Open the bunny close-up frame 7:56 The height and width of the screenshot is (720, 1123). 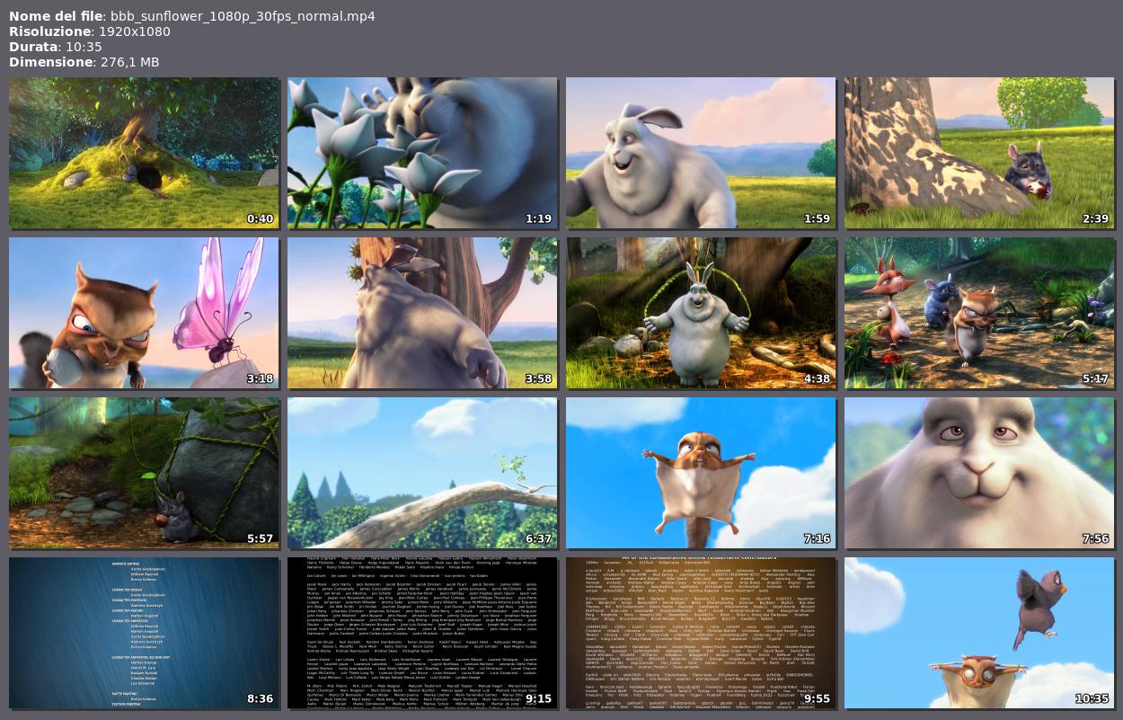click(x=979, y=473)
